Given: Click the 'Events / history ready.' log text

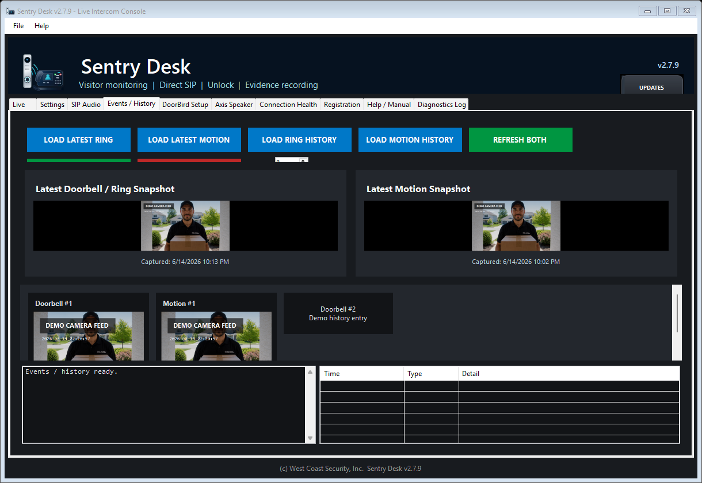Looking at the screenshot, I should 71,372.
